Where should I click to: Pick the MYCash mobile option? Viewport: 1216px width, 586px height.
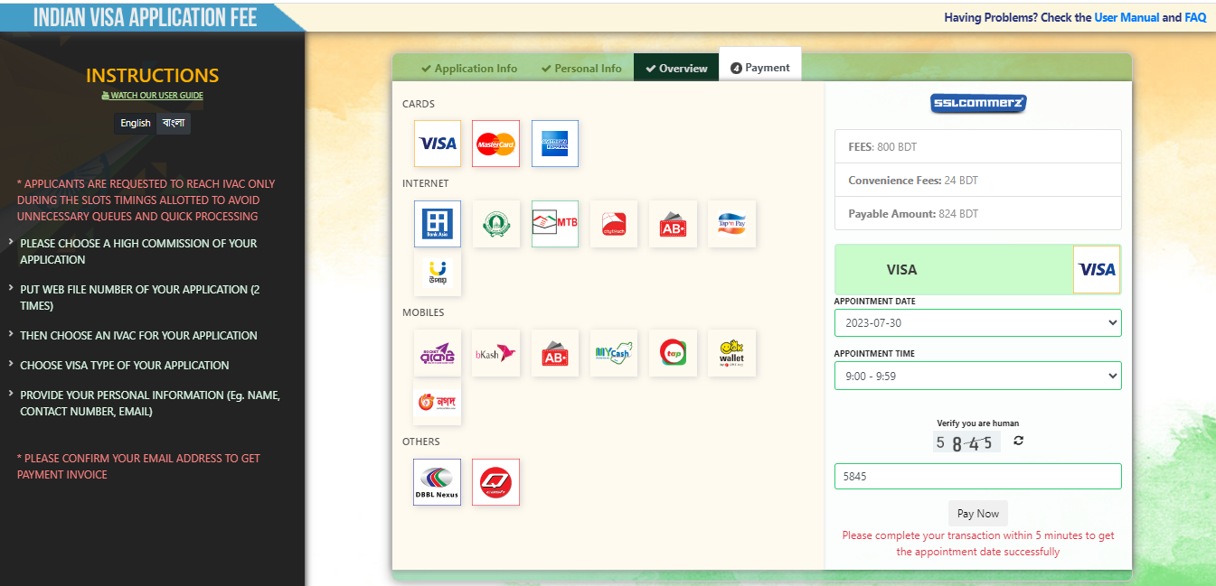614,353
